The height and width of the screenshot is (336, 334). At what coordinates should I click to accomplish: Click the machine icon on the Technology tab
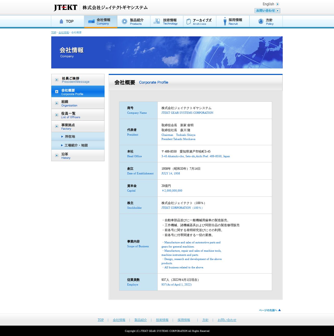click(157, 21)
